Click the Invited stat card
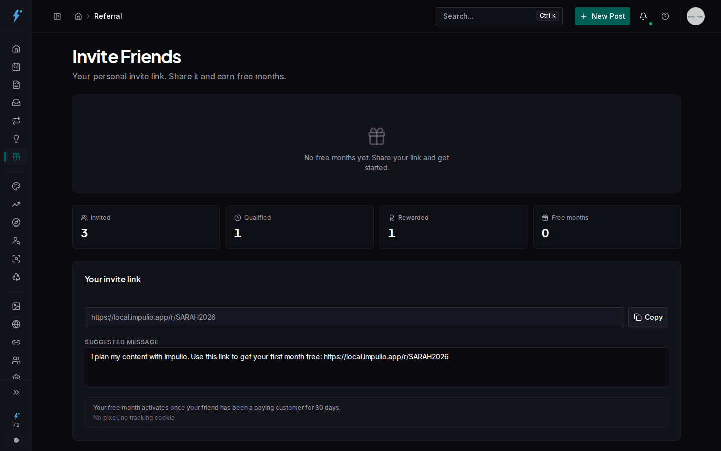Screen dimensions: 721x451 click(146, 227)
